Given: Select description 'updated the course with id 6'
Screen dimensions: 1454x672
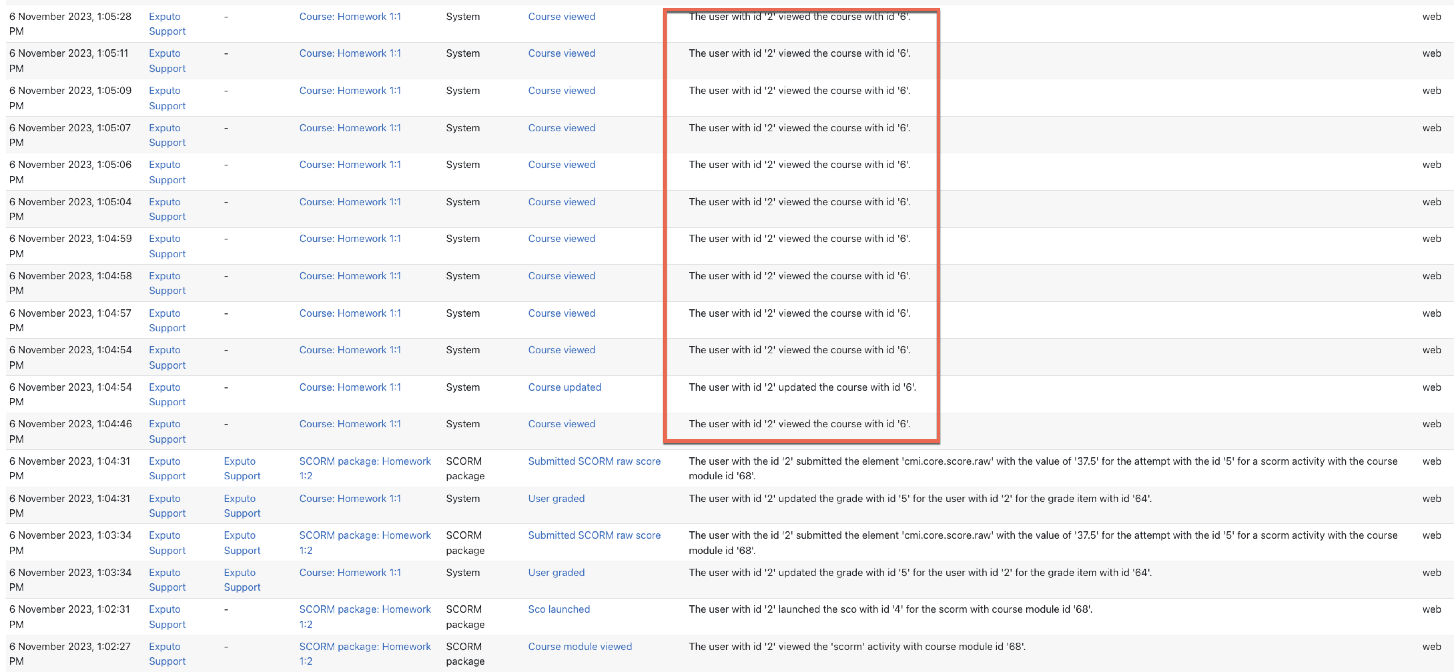Looking at the screenshot, I should [802, 387].
